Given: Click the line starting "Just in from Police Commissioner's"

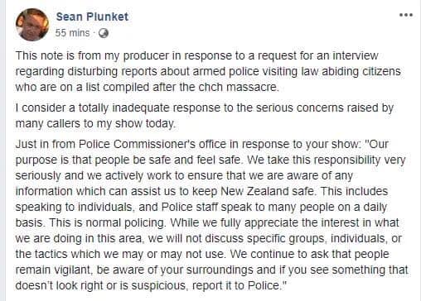Looking at the screenshot, I should click(x=201, y=144).
